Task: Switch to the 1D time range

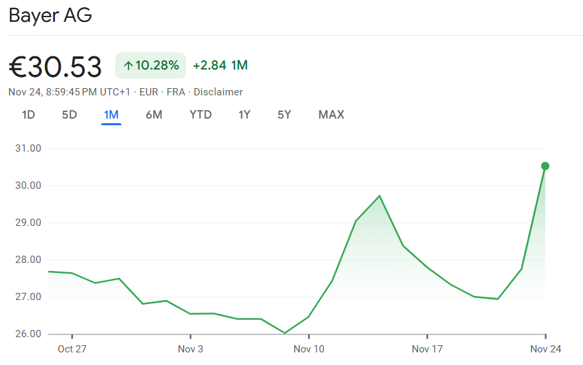Action: 28,115
